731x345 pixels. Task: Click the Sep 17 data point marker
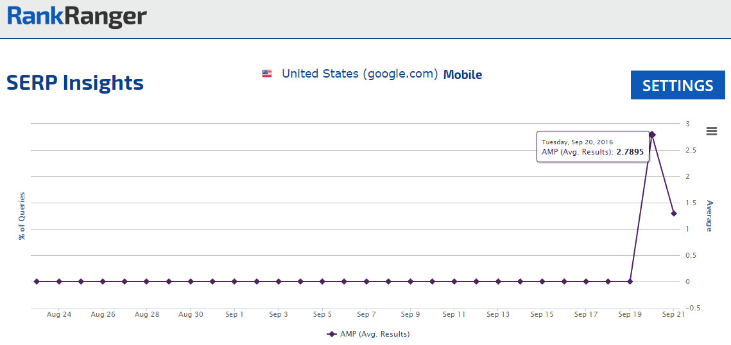[586, 281]
